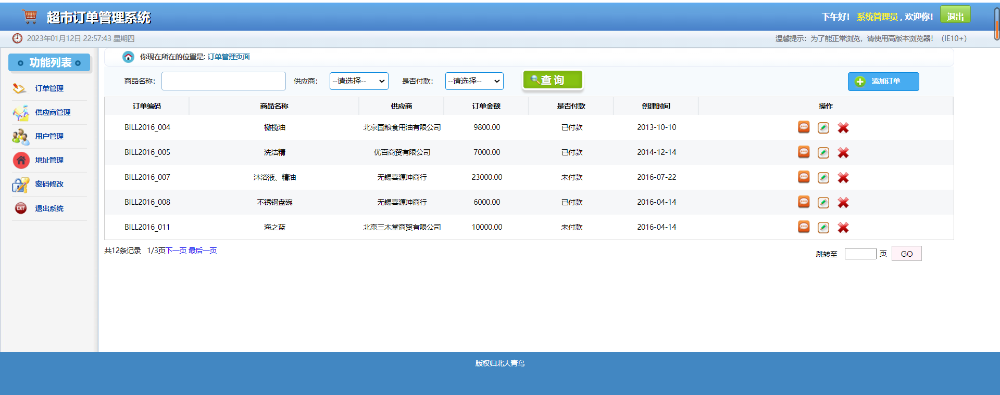The image size is (1000, 395).
Task: Click the 商品名称 column header
Action: point(274,106)
